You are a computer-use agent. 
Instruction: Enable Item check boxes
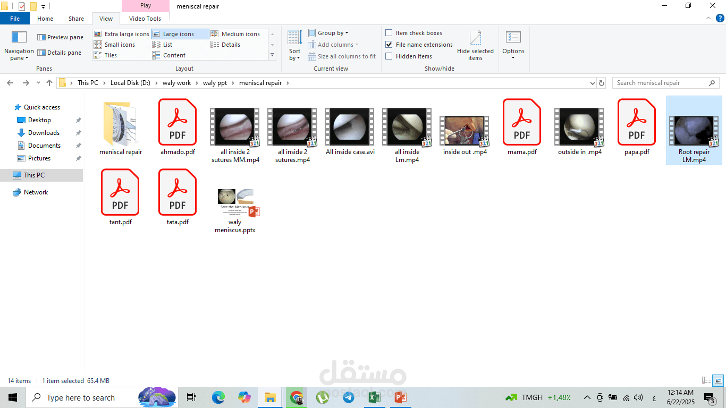click(389, 33)
